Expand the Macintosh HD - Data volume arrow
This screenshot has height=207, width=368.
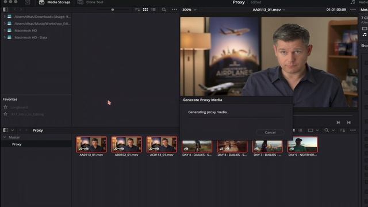click(x=4, y=37)
